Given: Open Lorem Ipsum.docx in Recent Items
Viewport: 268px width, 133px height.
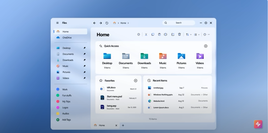Looking at the screenshot, I should pos(178,107).
